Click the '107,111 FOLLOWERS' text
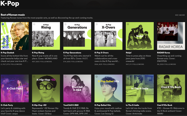Image resolution: width=187 pixels, height=116 pixels. 135,64
